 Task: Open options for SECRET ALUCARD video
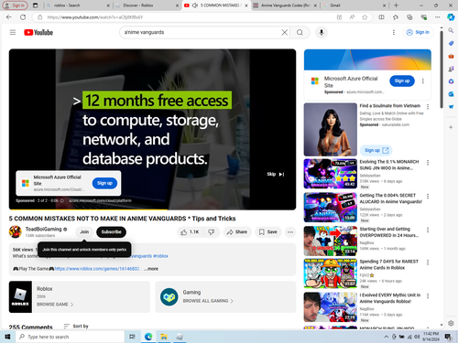point(428,196)
